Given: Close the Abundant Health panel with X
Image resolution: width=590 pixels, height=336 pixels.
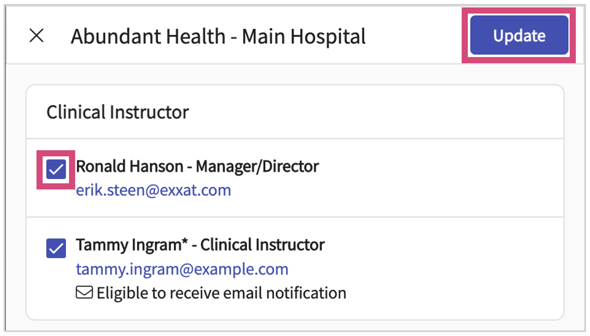Looking at the screenshot, I should point(36,36).
